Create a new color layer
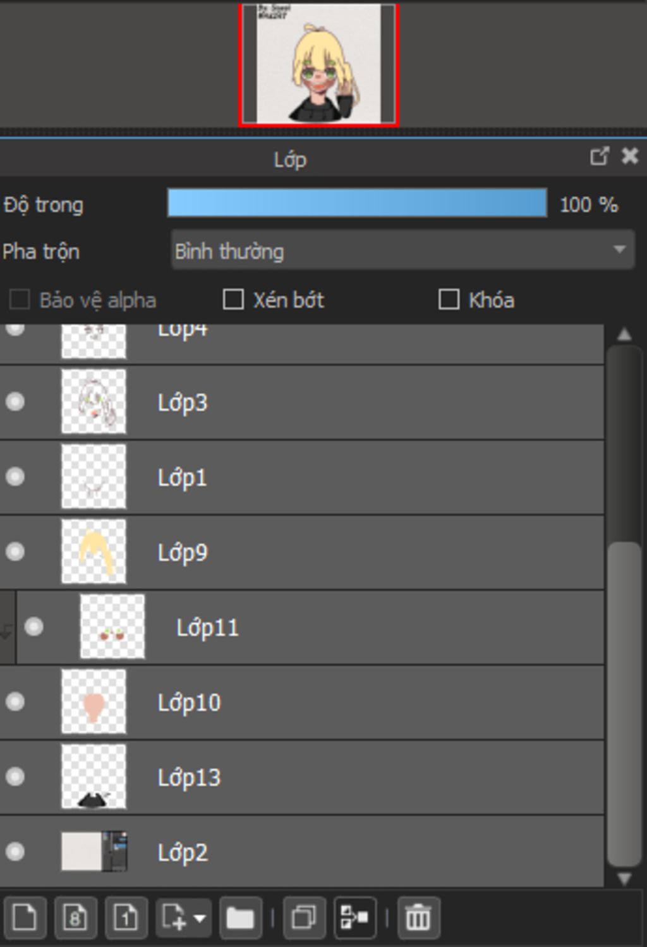The height and width of the screenshot is (947, 647). [x=25, y=917]
